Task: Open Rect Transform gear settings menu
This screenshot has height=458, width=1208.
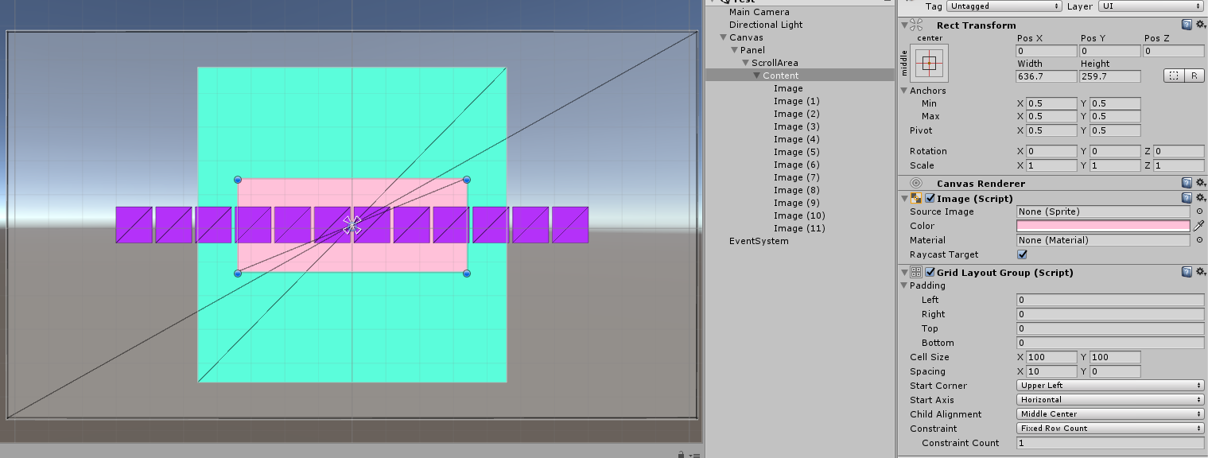Action: point(1200,25)
